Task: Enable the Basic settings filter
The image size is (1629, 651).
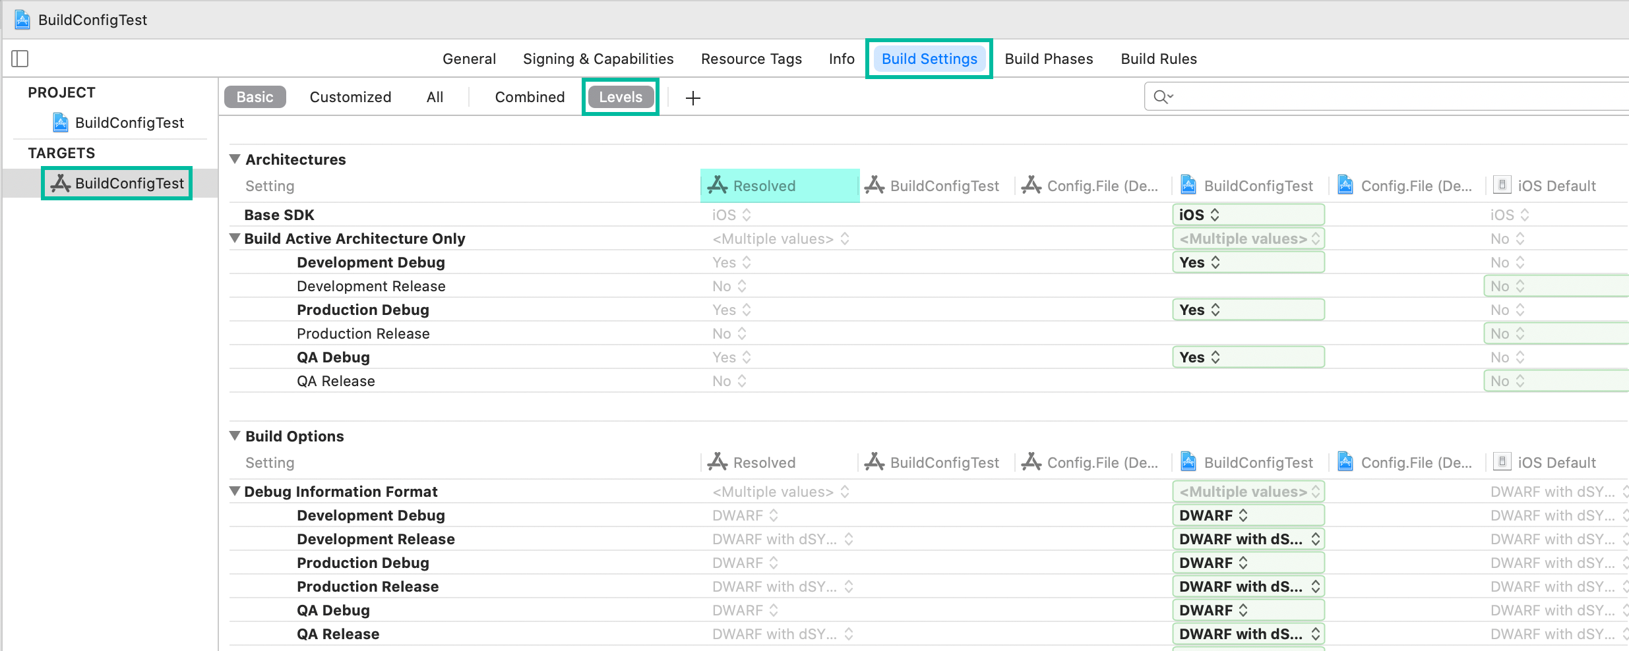Action: pyautogui.click(x=255, y=97)
